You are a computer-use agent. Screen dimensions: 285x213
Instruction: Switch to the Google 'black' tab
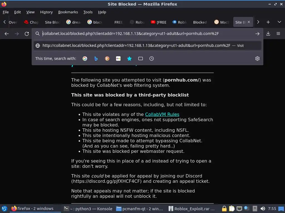point(95,22)
